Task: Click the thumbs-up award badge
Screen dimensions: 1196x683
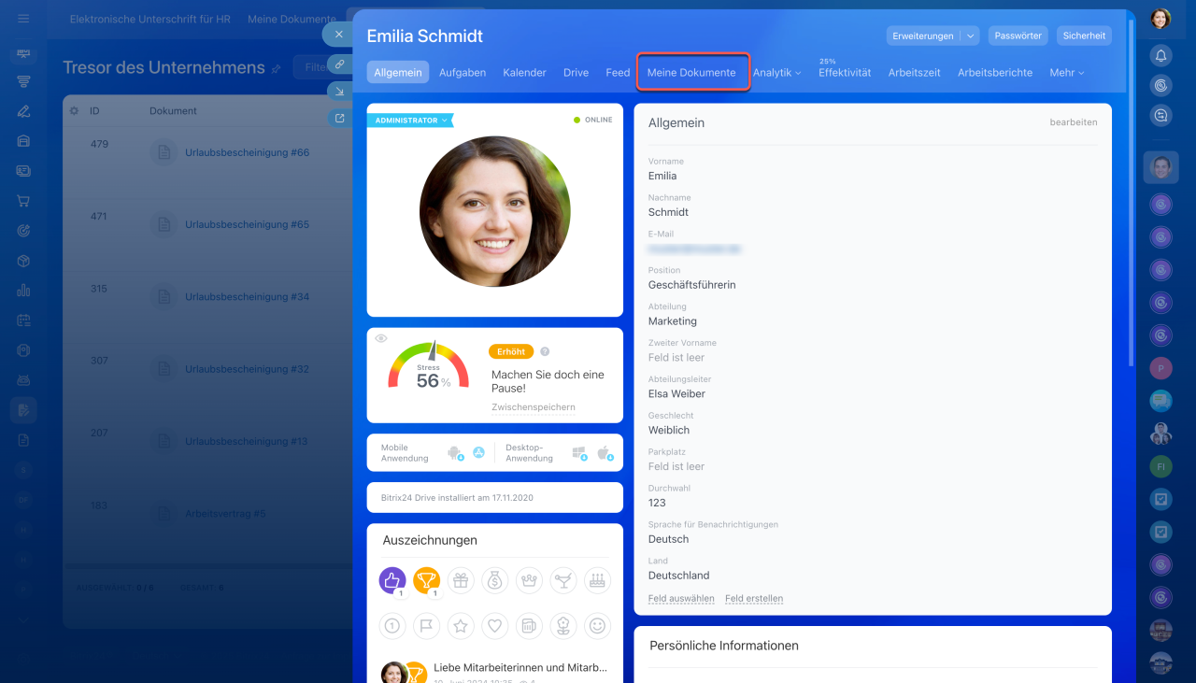Action: (392, 580)
